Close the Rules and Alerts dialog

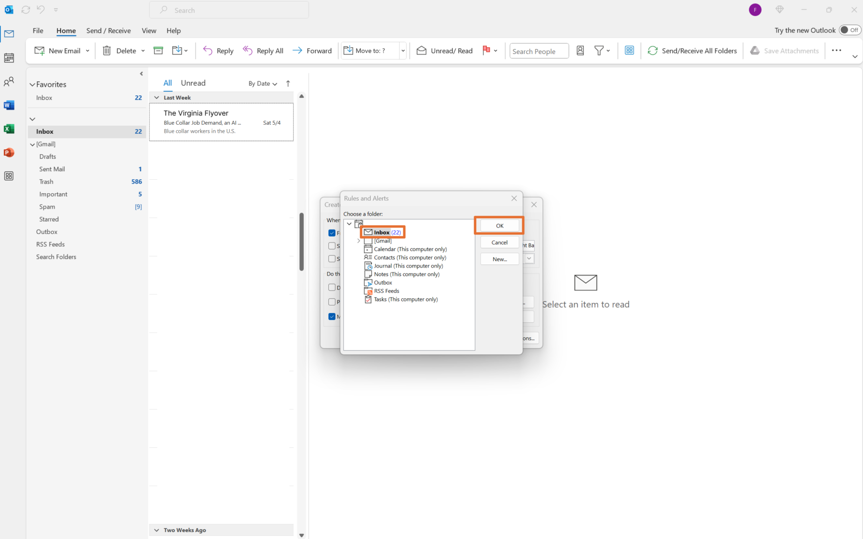[514, 199]
